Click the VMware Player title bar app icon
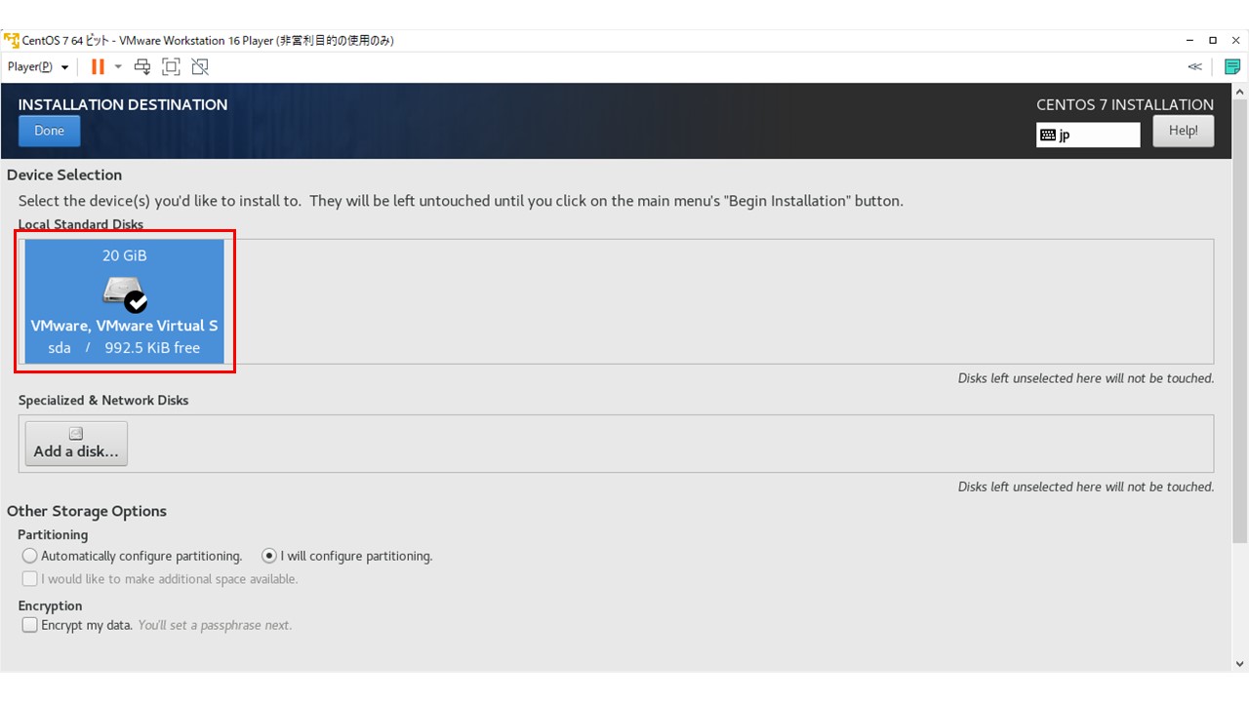Screen dimensions: 1249x702 12,40
